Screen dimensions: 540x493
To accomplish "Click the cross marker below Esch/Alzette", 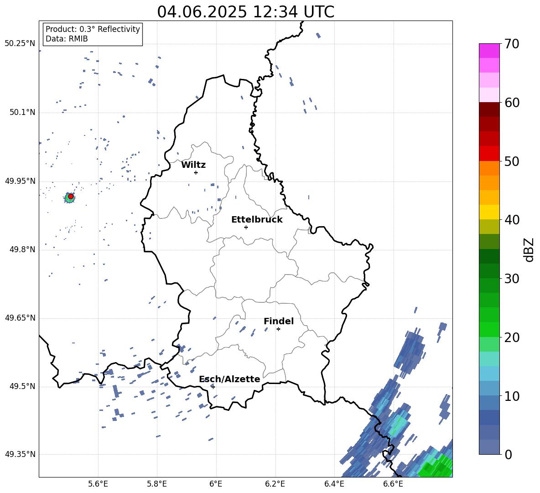I will click(x=213, y=387).
